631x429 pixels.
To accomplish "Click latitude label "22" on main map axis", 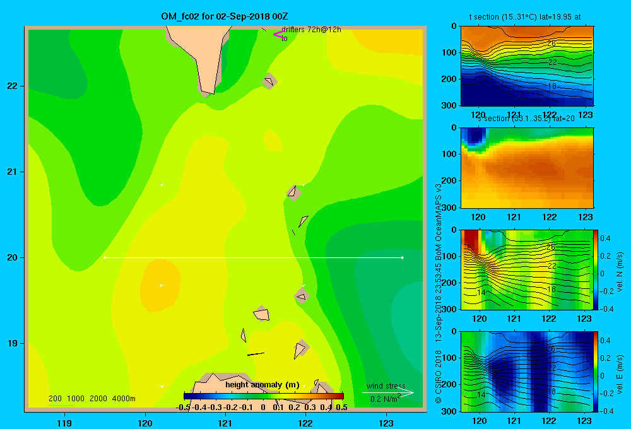I will coord(13,86).
